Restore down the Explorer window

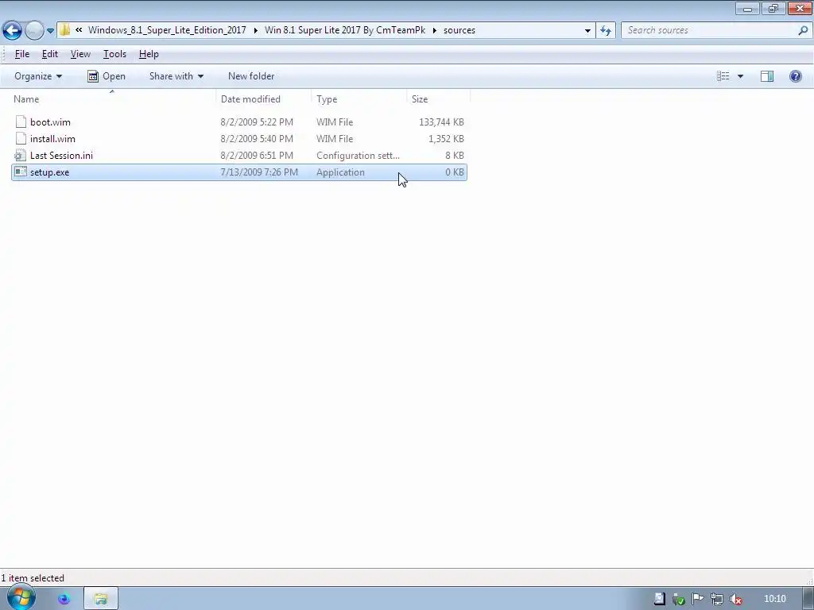[773, 8]
